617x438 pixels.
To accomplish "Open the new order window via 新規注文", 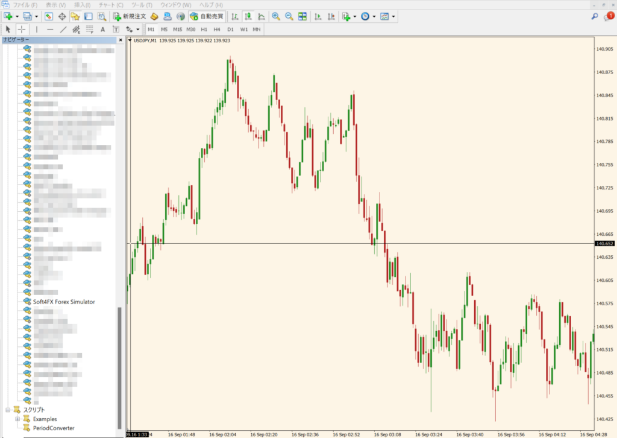I will click(133, 17).
